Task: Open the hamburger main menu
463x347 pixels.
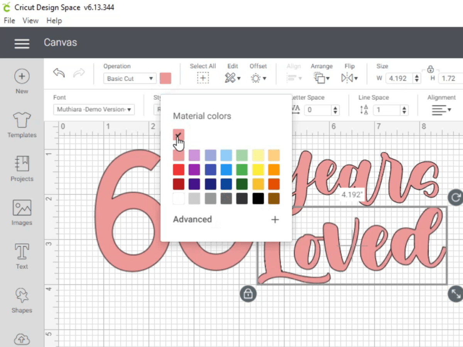Action: click(x=22, y=43)
